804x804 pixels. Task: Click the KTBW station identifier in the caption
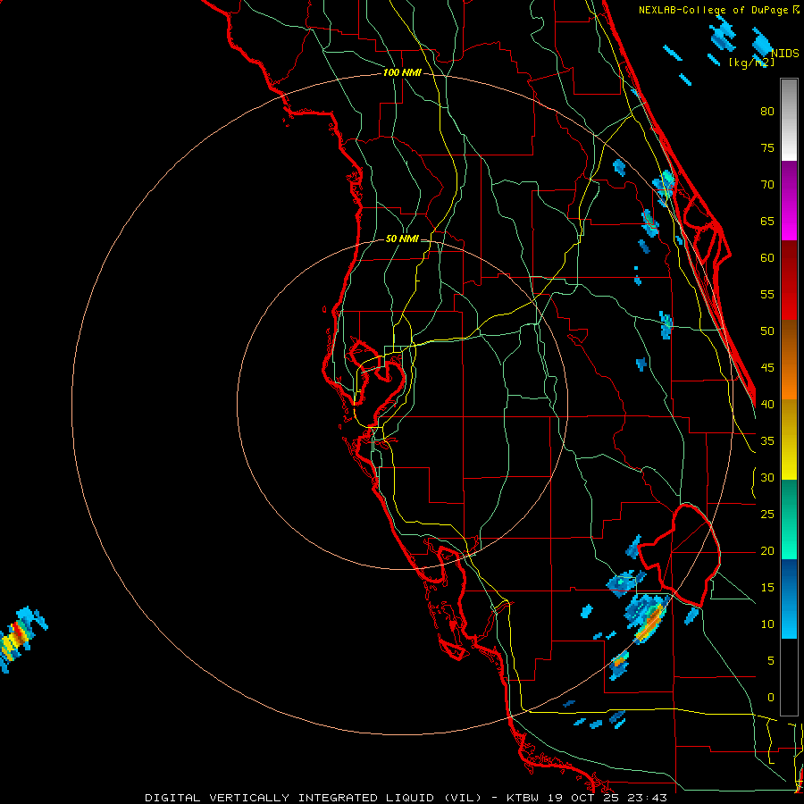tap(523, 798)
